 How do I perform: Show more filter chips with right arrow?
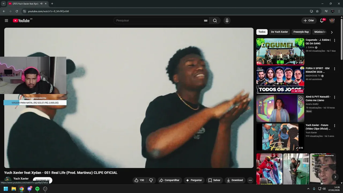332,32
